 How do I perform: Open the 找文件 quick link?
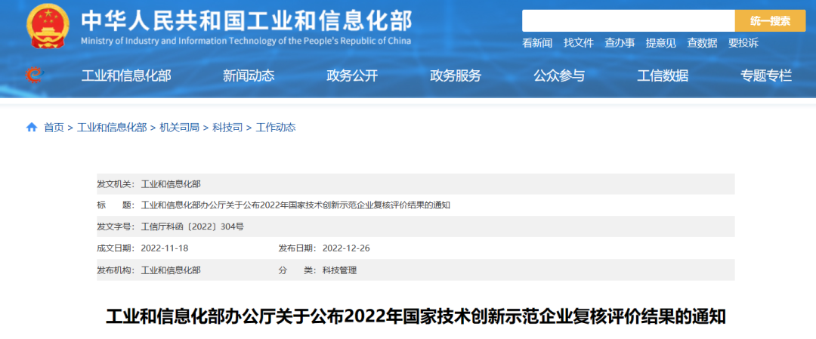click(x=579, y=43)
